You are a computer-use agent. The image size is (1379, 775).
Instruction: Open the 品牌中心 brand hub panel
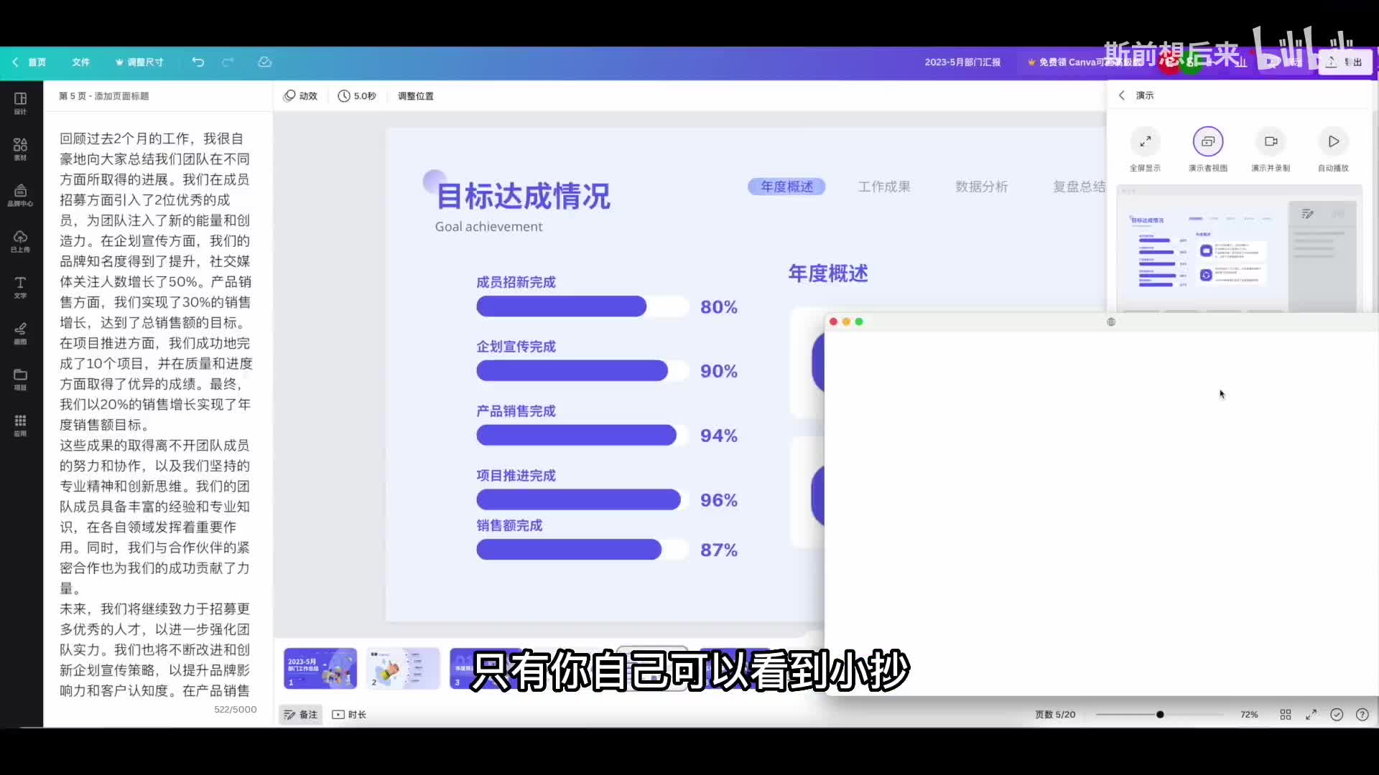[20, 194]
